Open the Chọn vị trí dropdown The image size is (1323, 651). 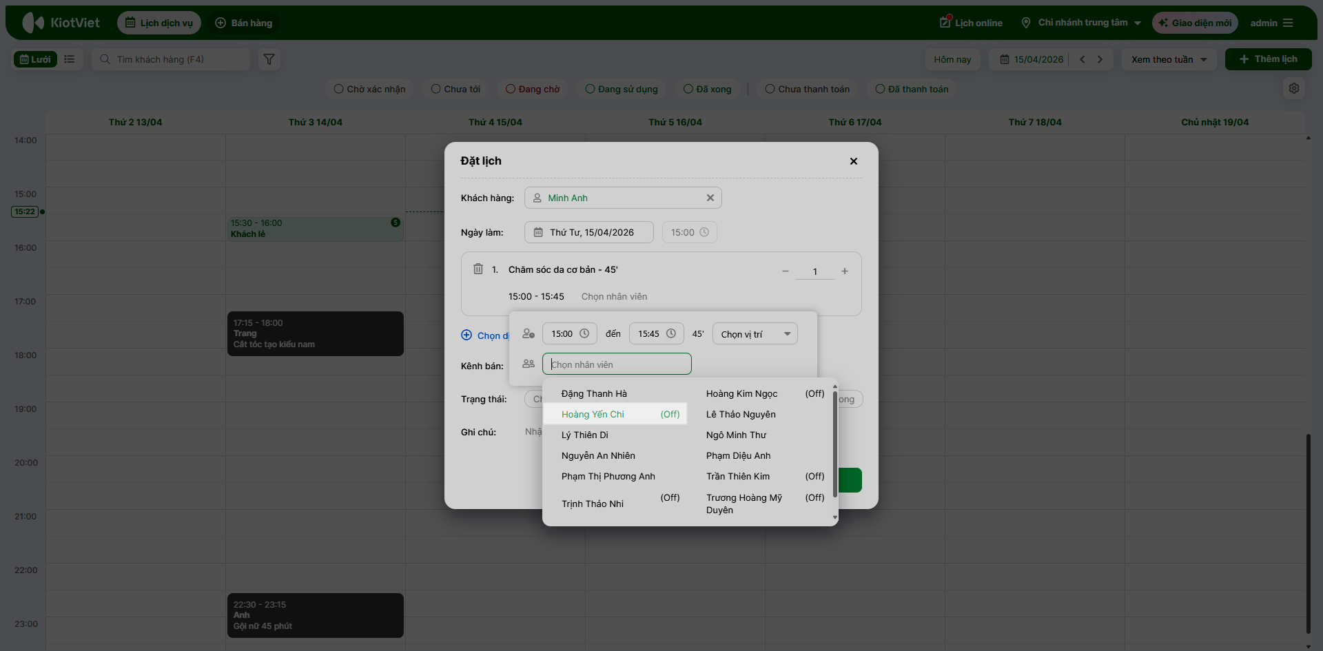(755, 334)
